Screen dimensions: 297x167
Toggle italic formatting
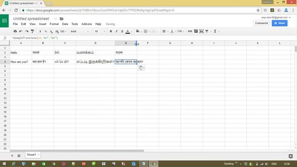116,31
